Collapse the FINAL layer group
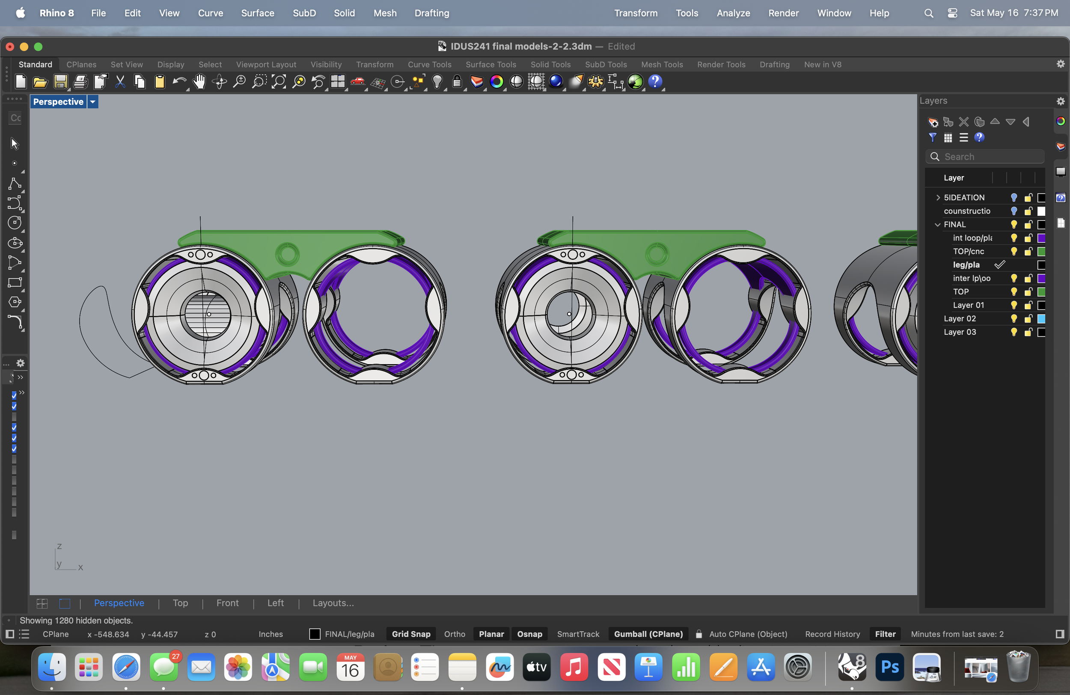1070x695 pixels. click(x=938, y=225)
